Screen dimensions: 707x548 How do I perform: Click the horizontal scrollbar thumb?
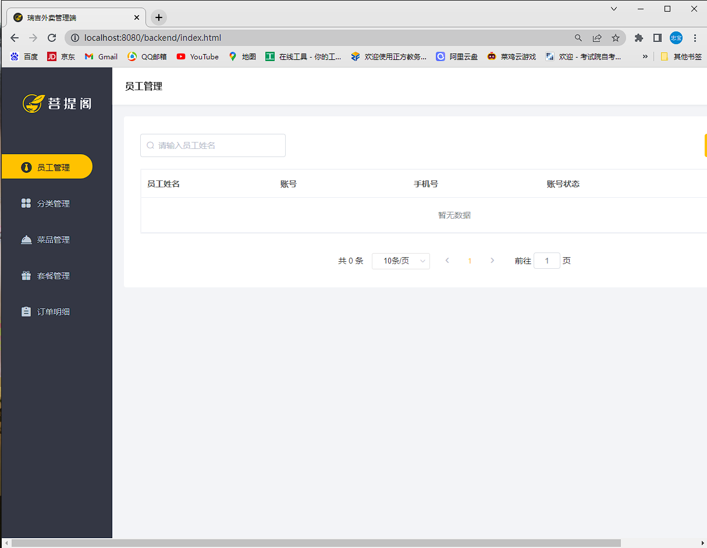pos(316,543)
